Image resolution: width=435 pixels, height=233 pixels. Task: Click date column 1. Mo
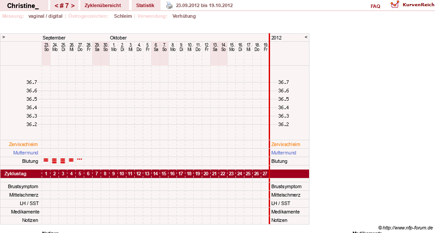(x=114, y=47)
